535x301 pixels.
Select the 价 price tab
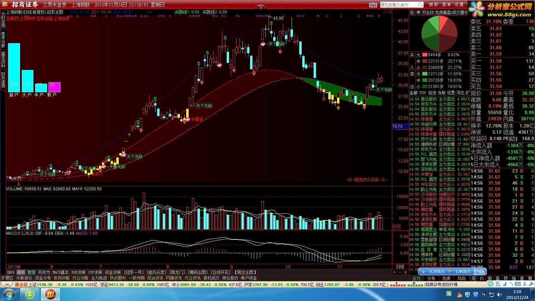click(481, 278)
